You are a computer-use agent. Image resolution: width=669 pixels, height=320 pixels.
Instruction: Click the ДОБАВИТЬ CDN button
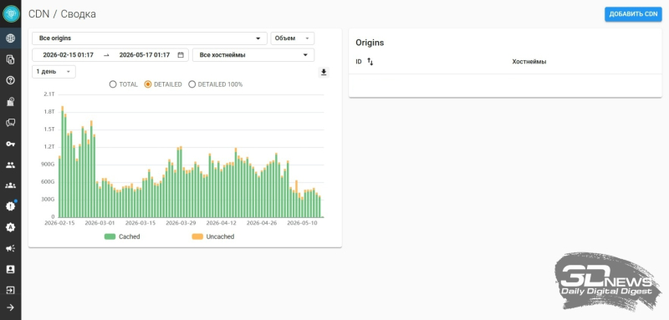(x=633, y=14)
